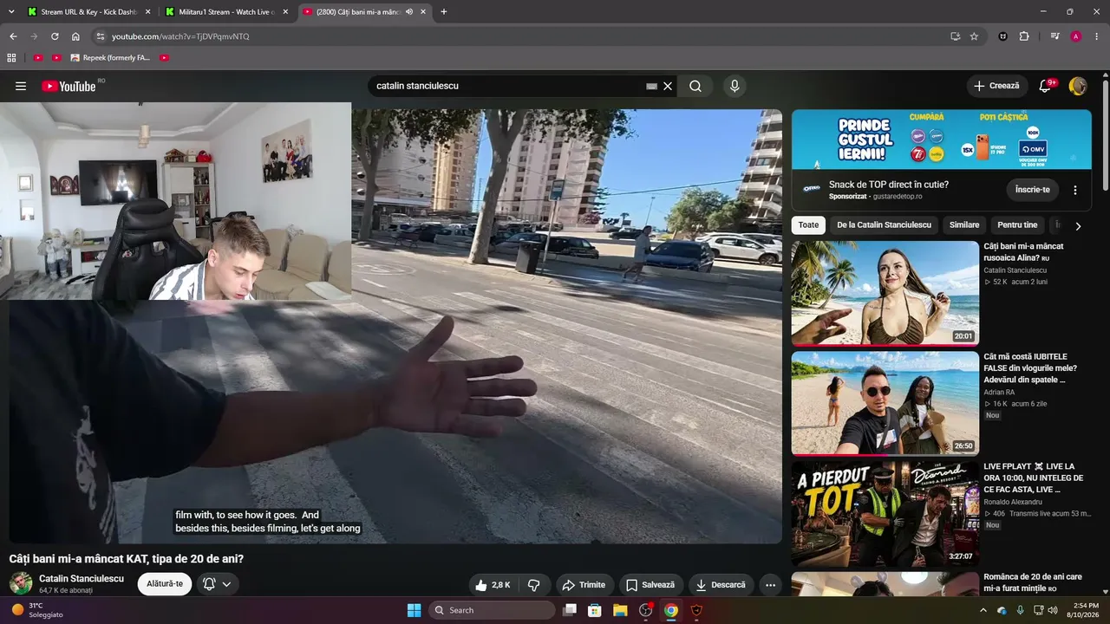1110x624 pixels.
Task: Open the Repeek bookmark
Action: [x=110, y=58]
